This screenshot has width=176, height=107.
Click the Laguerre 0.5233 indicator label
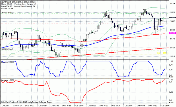click(x=7, y=62)
